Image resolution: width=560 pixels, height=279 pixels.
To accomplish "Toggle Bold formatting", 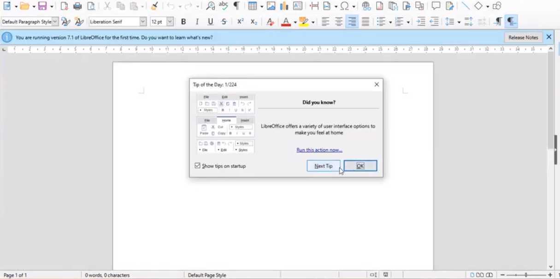I will coord(183,22).
